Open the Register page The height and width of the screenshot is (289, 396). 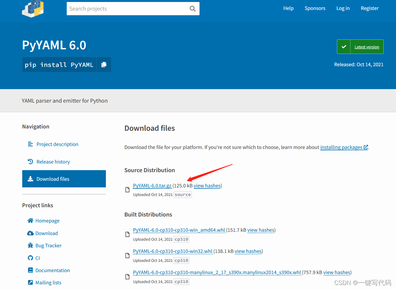pos(369,8)
